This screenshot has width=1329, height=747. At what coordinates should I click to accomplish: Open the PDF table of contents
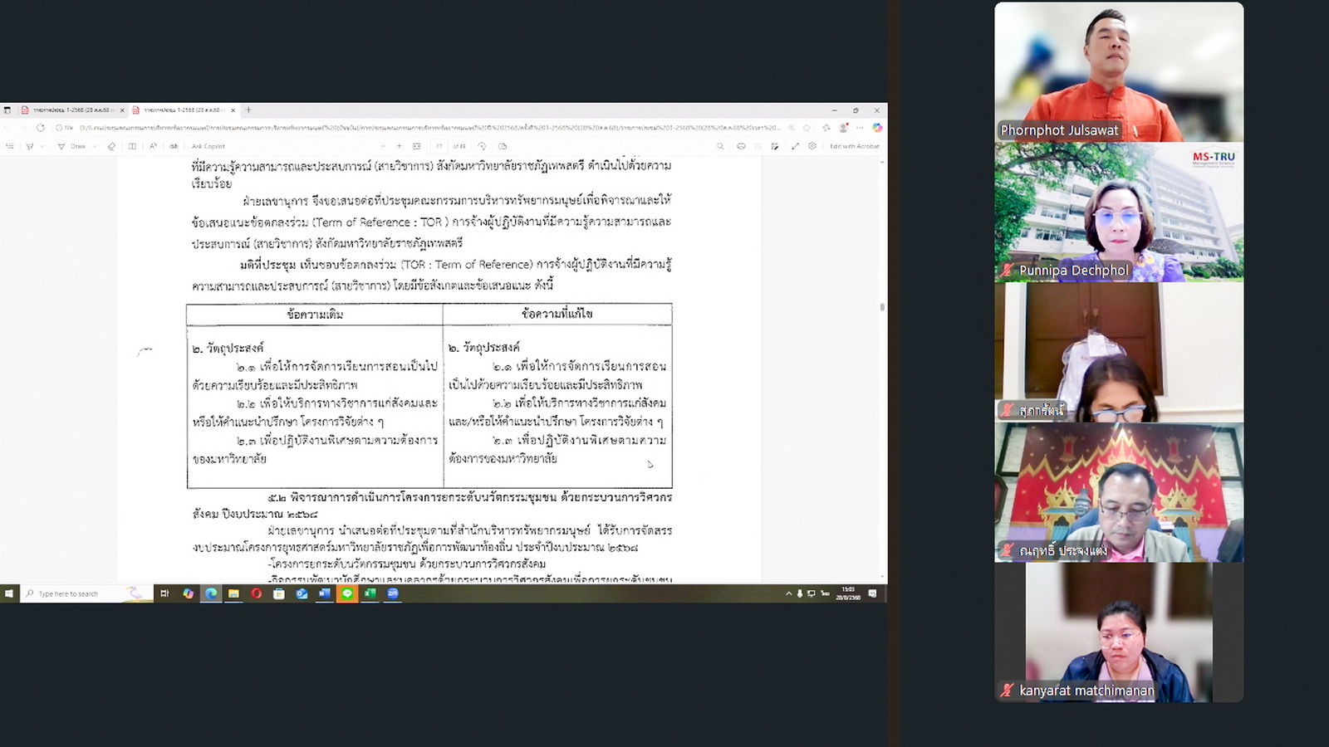coord(10,146)
